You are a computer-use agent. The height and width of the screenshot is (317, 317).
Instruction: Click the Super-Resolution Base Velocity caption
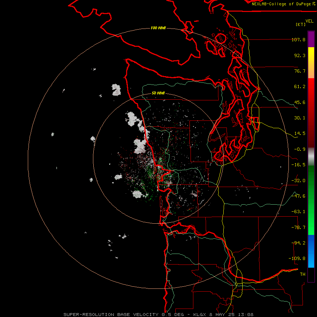tap(158, 315)
